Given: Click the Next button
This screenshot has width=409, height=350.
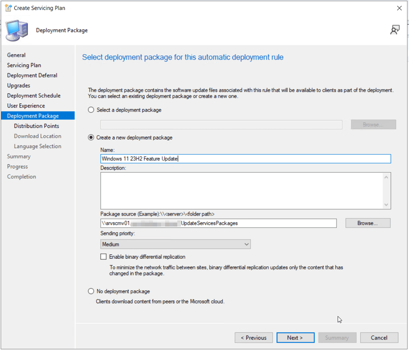Looking at the screenshot, I should pos(295,338).
